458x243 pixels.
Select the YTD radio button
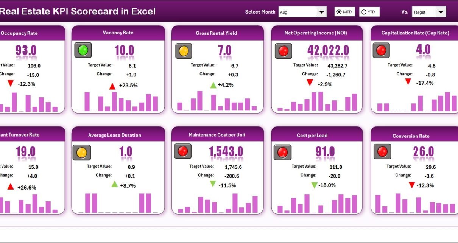(x=364, y=12)
